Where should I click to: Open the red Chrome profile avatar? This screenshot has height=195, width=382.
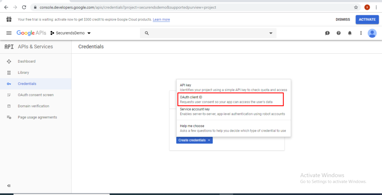[x=367, y=7]
